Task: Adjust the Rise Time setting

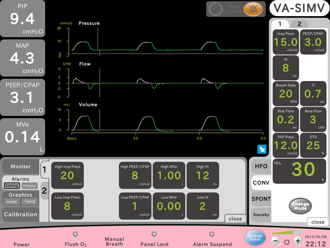Action: (x=286, y=119)
